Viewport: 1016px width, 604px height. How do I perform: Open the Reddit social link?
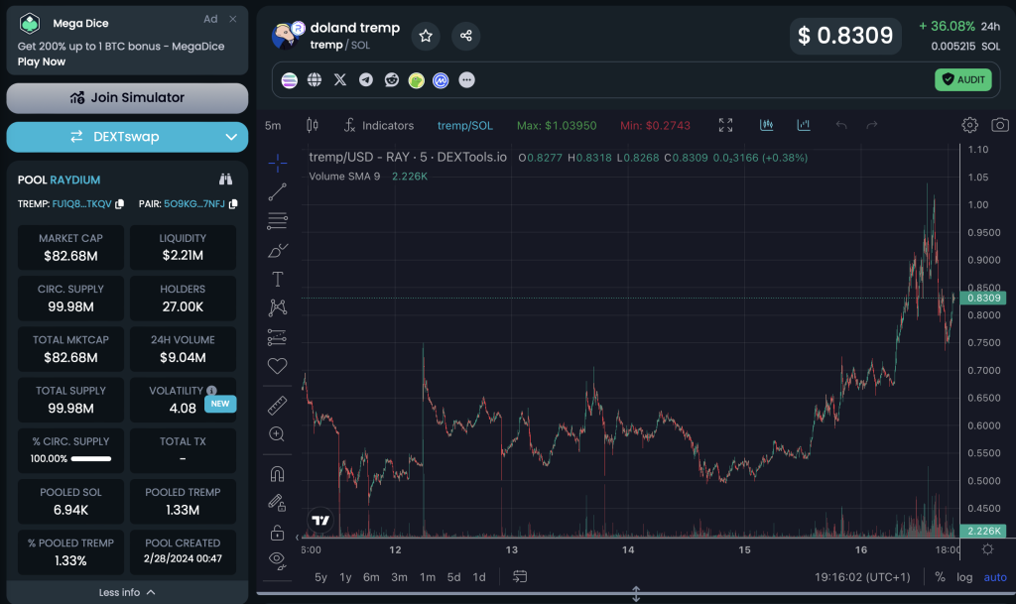click(391, 79)
